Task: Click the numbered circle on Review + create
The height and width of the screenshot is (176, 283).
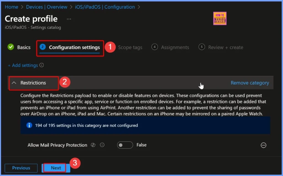Action: [x=201, y=47]
